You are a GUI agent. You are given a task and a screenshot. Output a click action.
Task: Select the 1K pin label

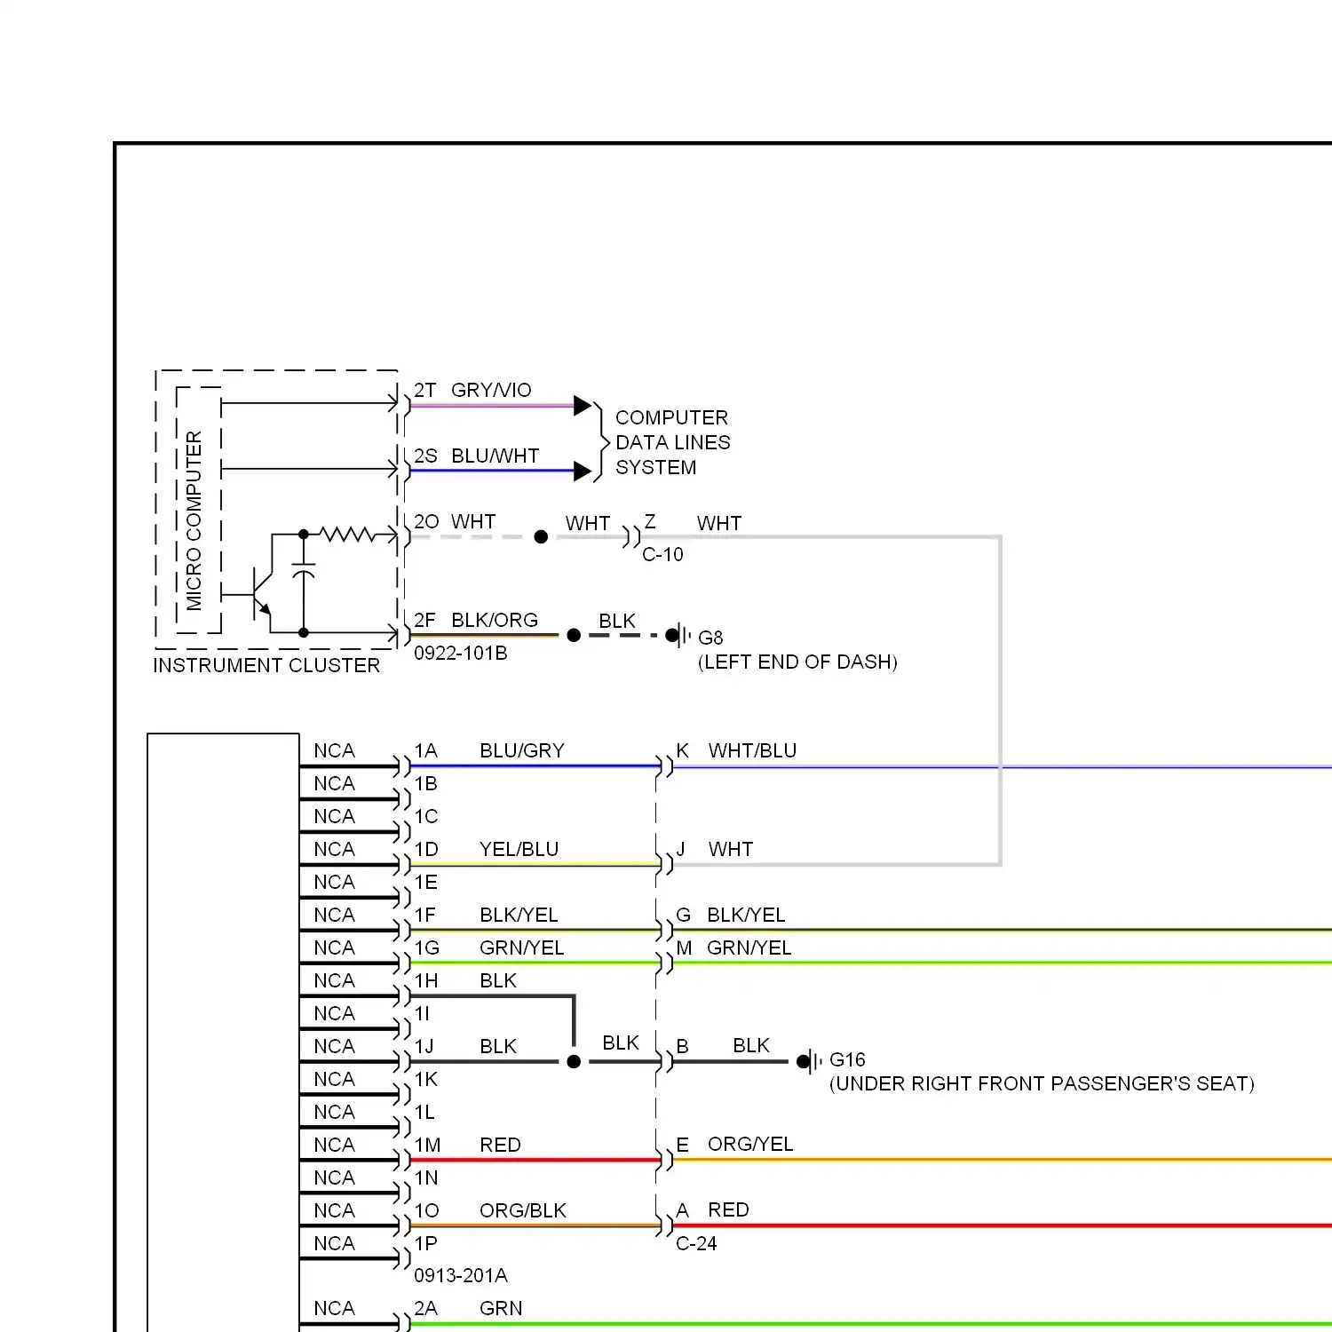[426, 1079]
